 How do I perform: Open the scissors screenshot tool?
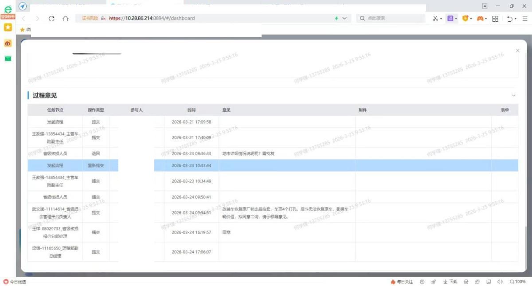tap(435, 19)
